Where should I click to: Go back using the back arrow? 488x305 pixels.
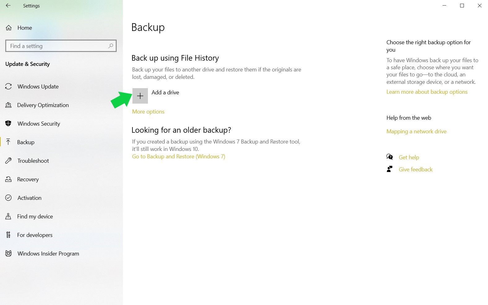point(8,6)
